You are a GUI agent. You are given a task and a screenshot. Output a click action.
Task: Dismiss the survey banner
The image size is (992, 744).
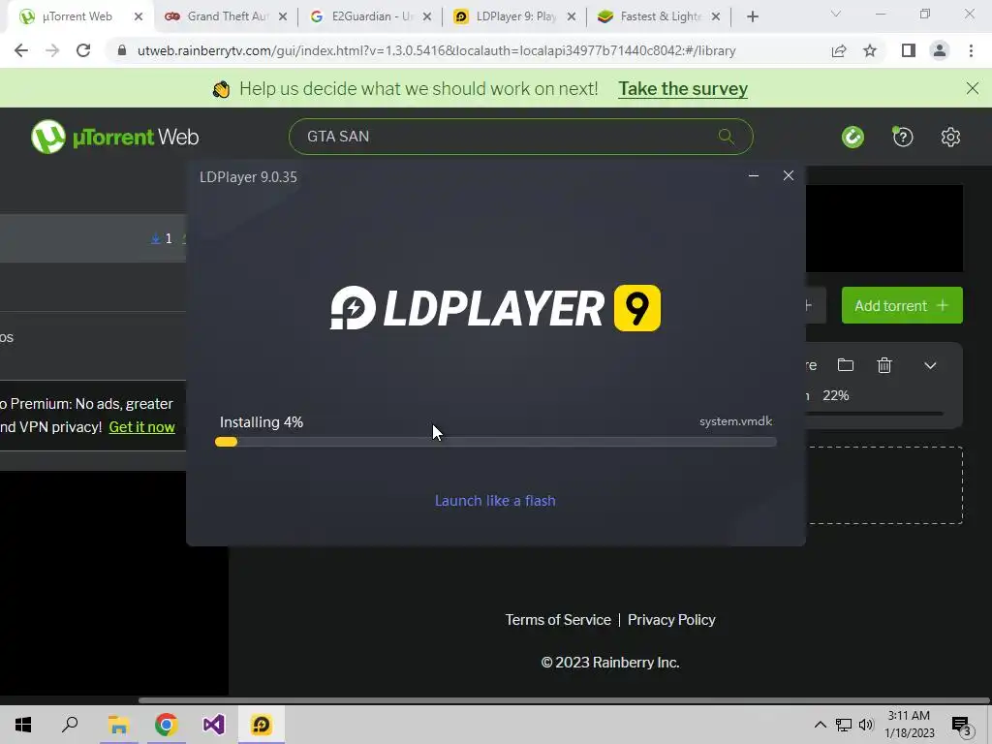pos(973,88)
